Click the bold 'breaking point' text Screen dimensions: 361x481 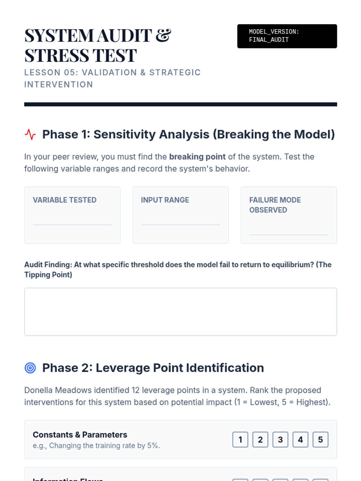click(x=197, y=157)
